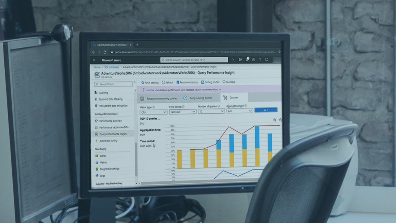Click the Automatic tuning lightning icon
Image resolution: width=396 pixels, height=223 pixels.
point(97,141)
